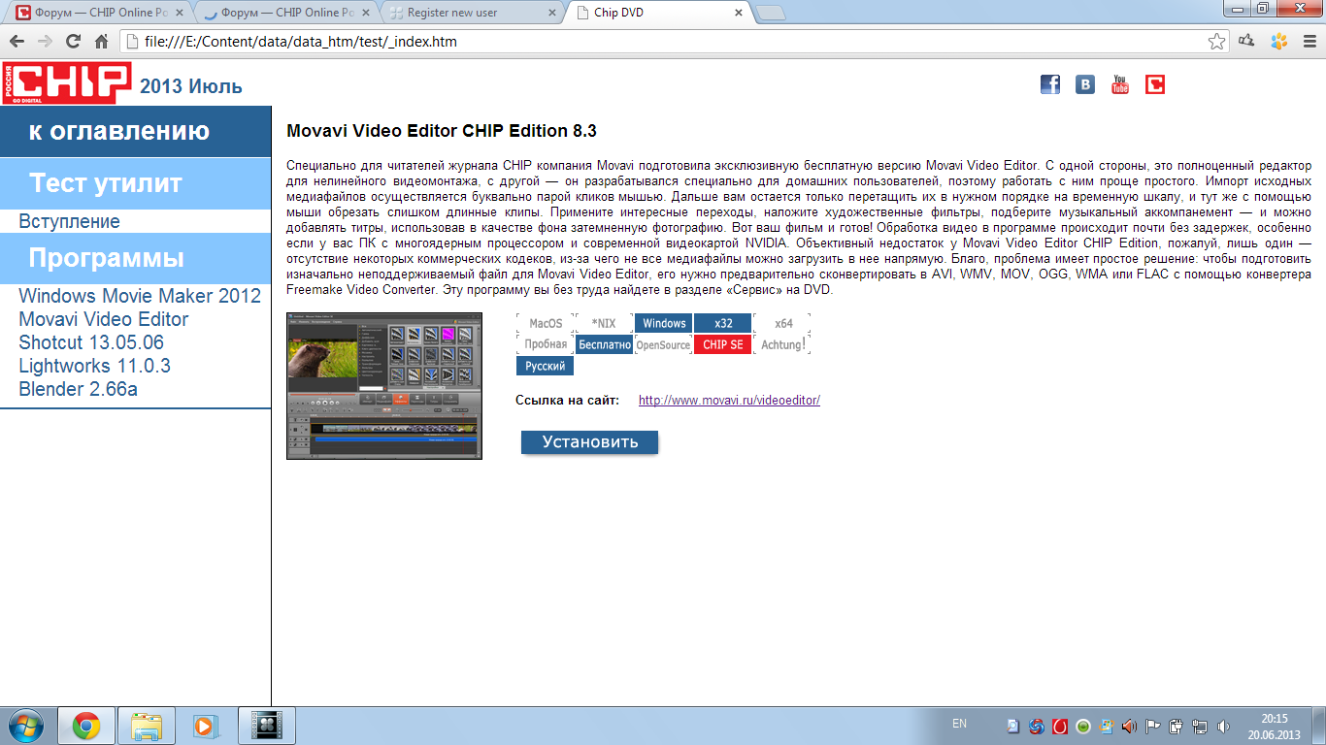Reload the page with the refresh icon

(x=73, y=42)
